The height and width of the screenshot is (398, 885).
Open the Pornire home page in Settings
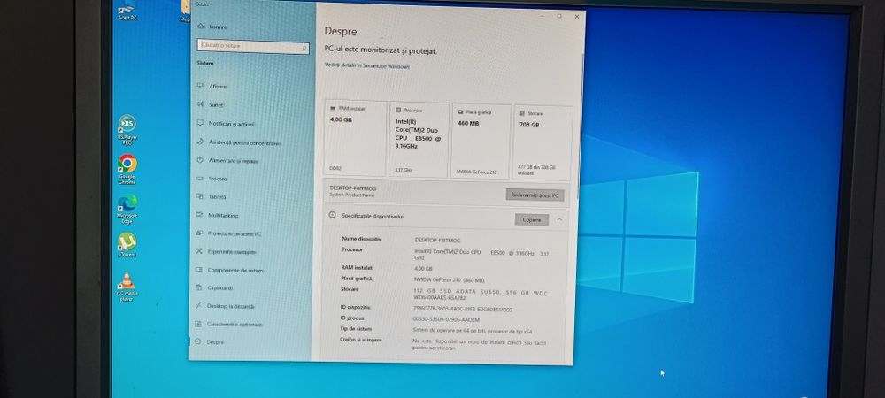point(218,27)
